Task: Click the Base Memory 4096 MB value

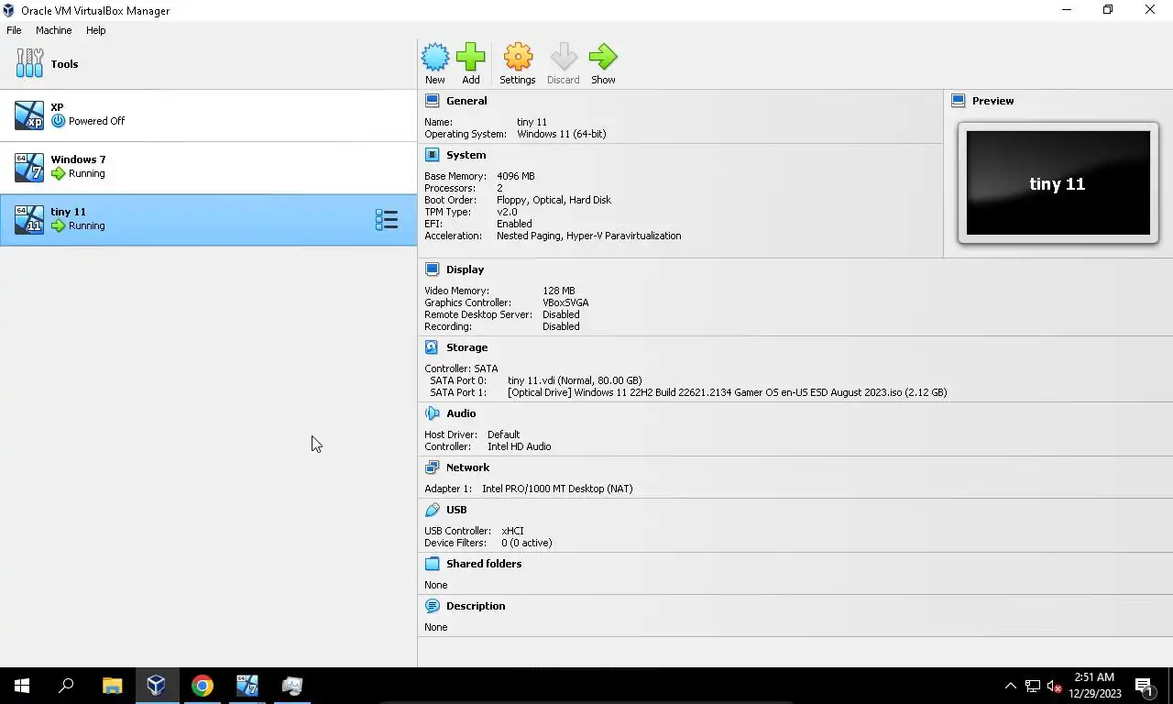Action: pos(515,176)
